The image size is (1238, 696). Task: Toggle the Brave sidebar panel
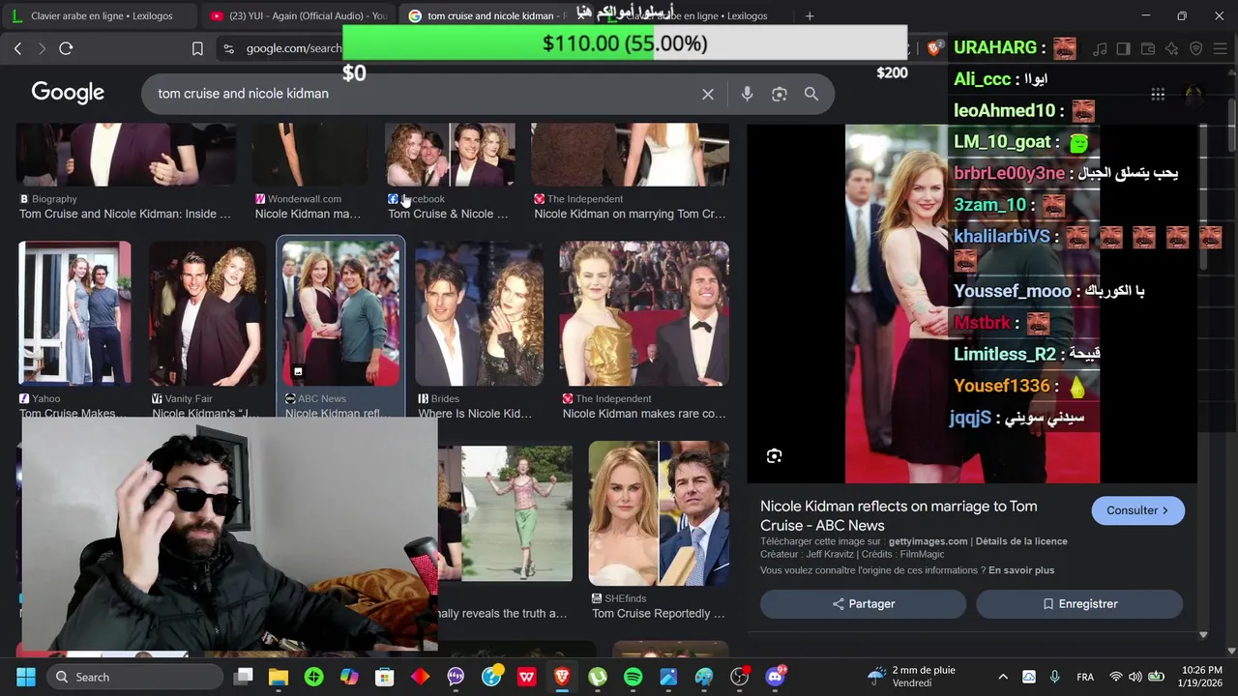click(1123, 48)
